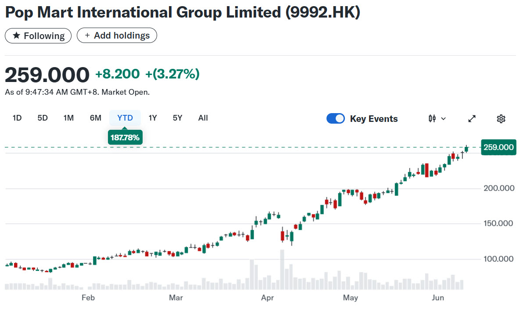This screenshot has height=310, width=520.
Task: Select the YTD range tab
Action: click(125, 118)
